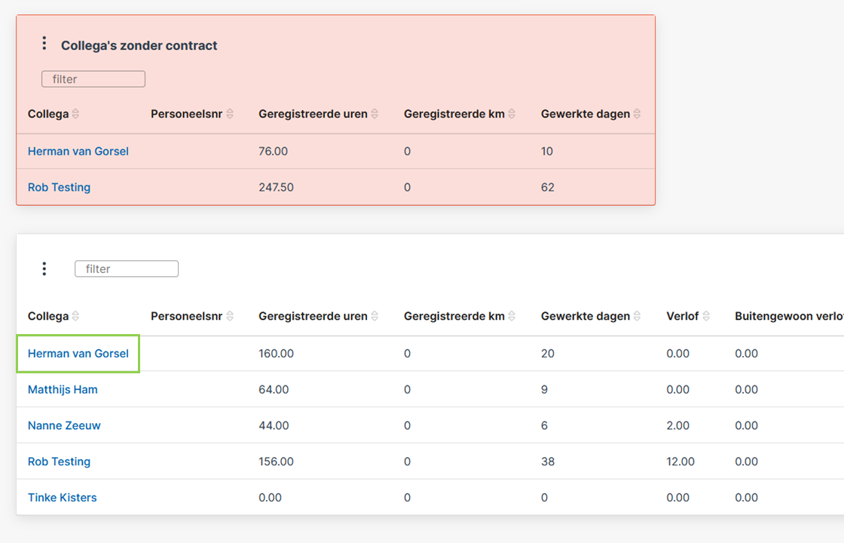Open Herman van Gorsel in zonder contract table
Screen dimensions: 844x543
78,152
